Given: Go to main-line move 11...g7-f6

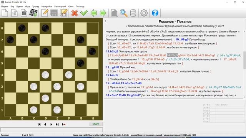Looking at the screenshot, I should pos(113,67).
